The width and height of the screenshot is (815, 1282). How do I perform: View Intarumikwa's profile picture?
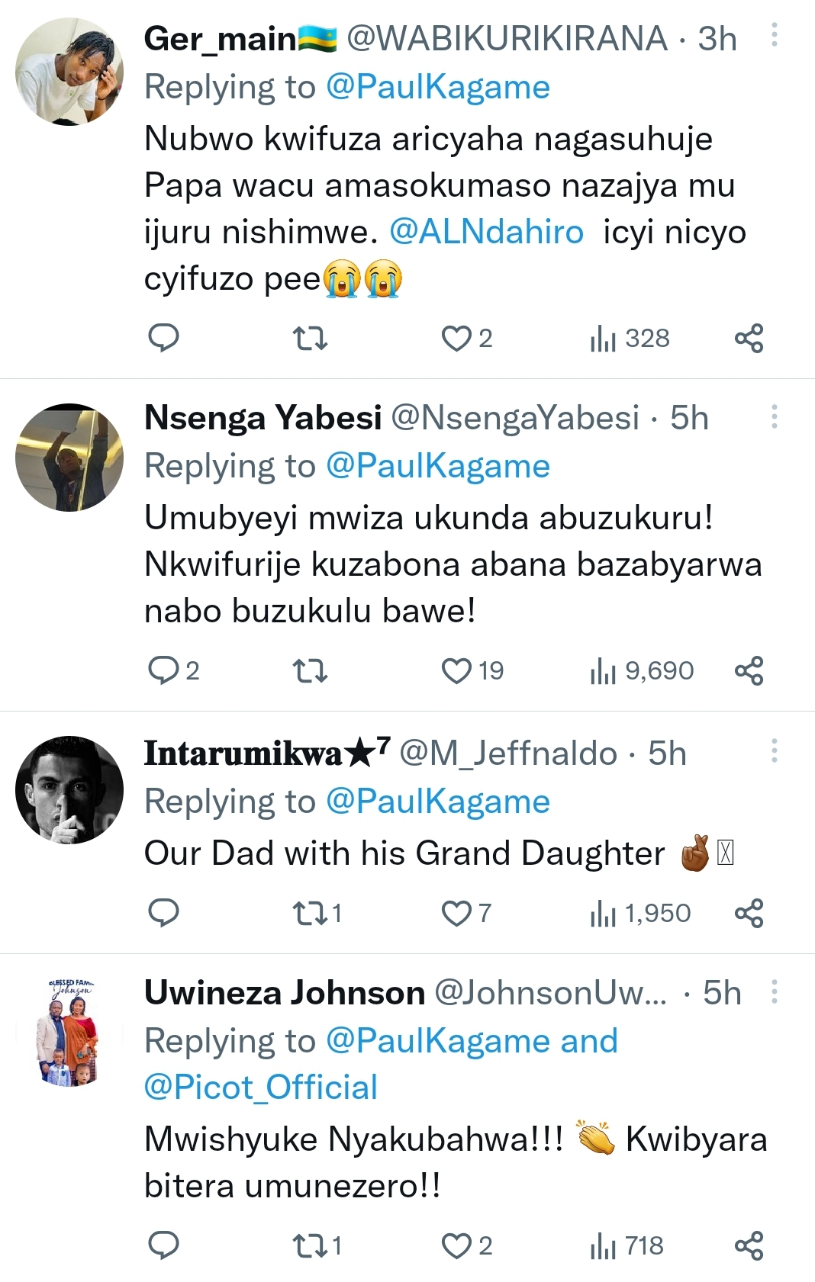point(69,790)
